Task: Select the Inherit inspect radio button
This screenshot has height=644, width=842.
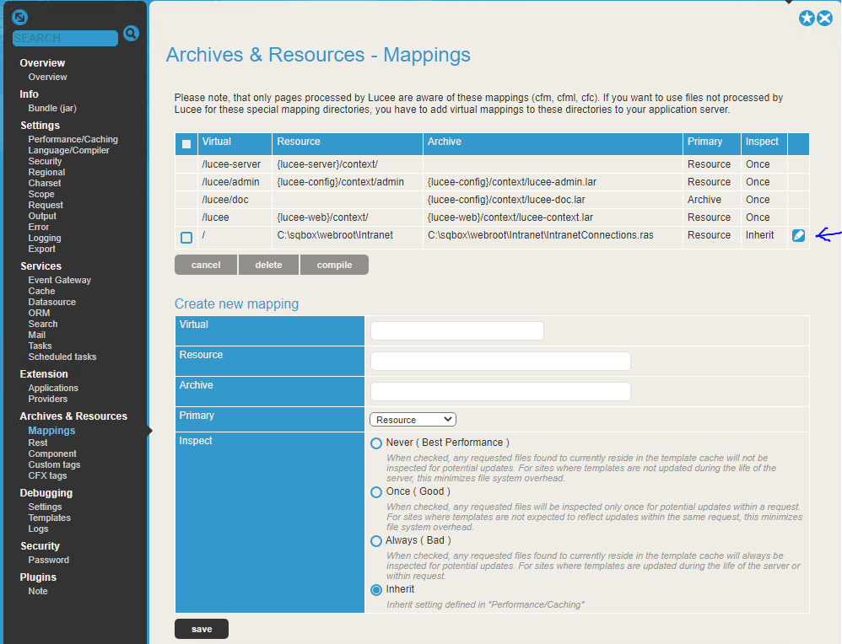Action: [376, 590]
